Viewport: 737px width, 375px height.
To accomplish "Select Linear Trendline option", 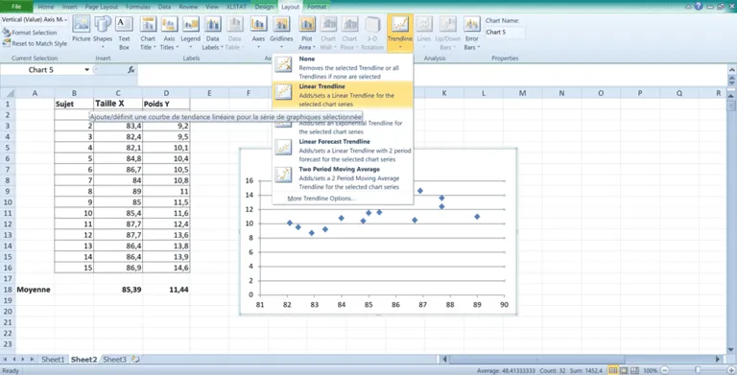I will 343,95.
